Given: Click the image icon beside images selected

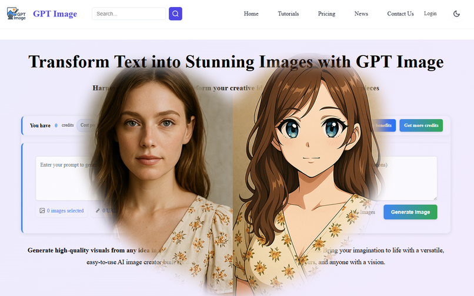Looking at the screenshot, I should (x=42, y=210).
